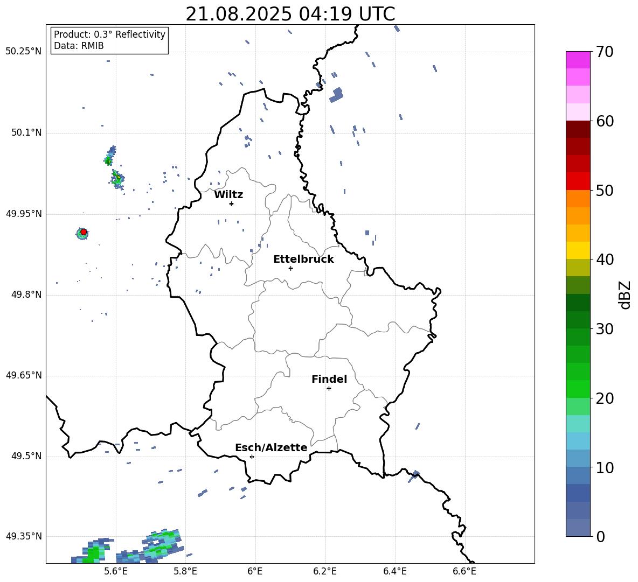Click the dBZ colorbar axis label
The image size is (638, 582).
626,294
